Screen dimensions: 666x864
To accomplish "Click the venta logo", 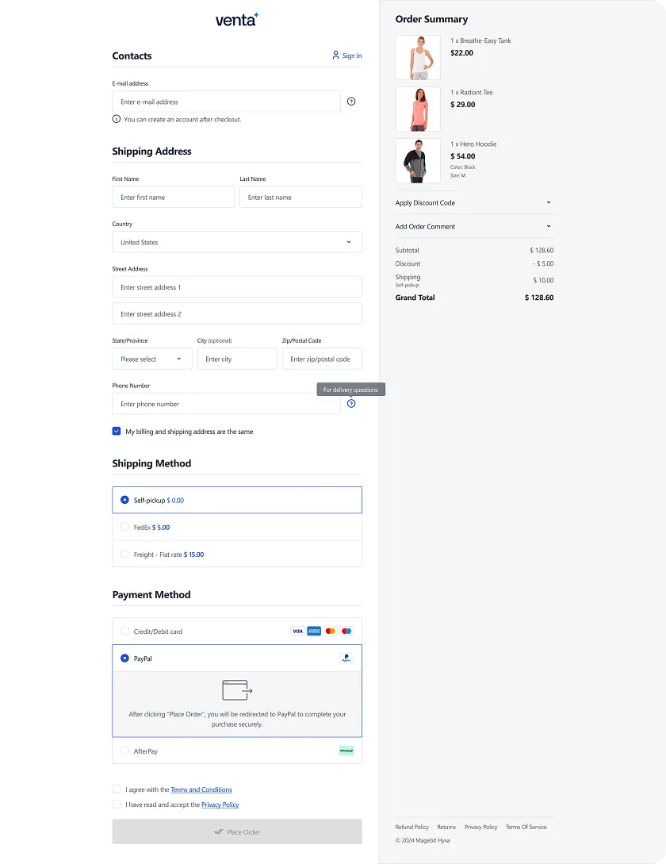I will [237, 20].
